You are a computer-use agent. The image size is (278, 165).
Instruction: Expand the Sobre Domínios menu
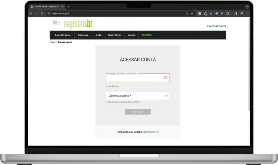click(64, 35)
